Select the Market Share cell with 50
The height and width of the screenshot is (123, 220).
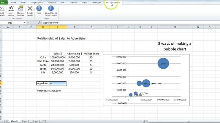(x=91, y=57)
